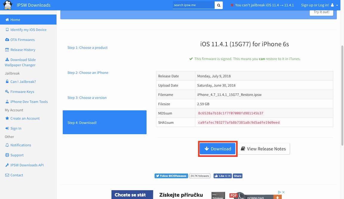Image resolution: width=344 pixels, height=199 pixels.
Task: Click the release notes book icon
Action: click(x=243, y=149)
